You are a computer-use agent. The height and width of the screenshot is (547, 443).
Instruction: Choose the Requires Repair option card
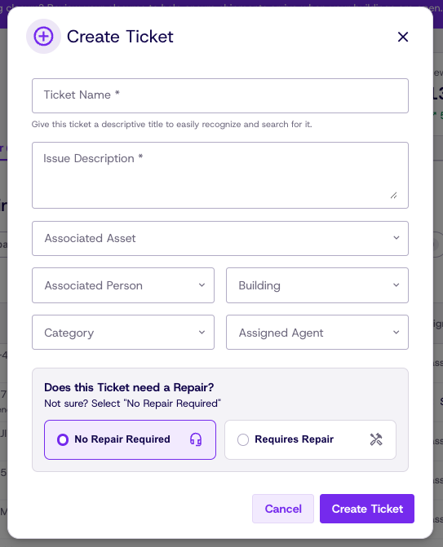[310, 439]
